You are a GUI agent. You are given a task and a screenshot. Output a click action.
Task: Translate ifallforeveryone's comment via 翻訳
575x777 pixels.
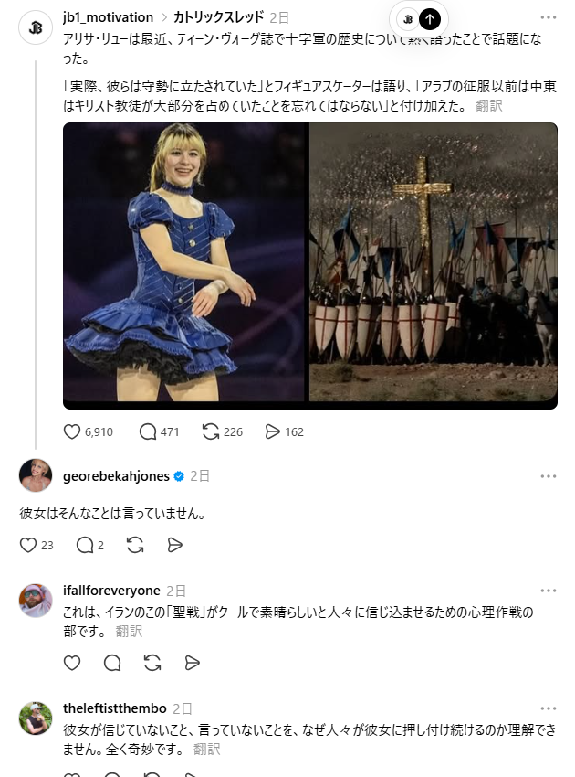pos(129,631)
